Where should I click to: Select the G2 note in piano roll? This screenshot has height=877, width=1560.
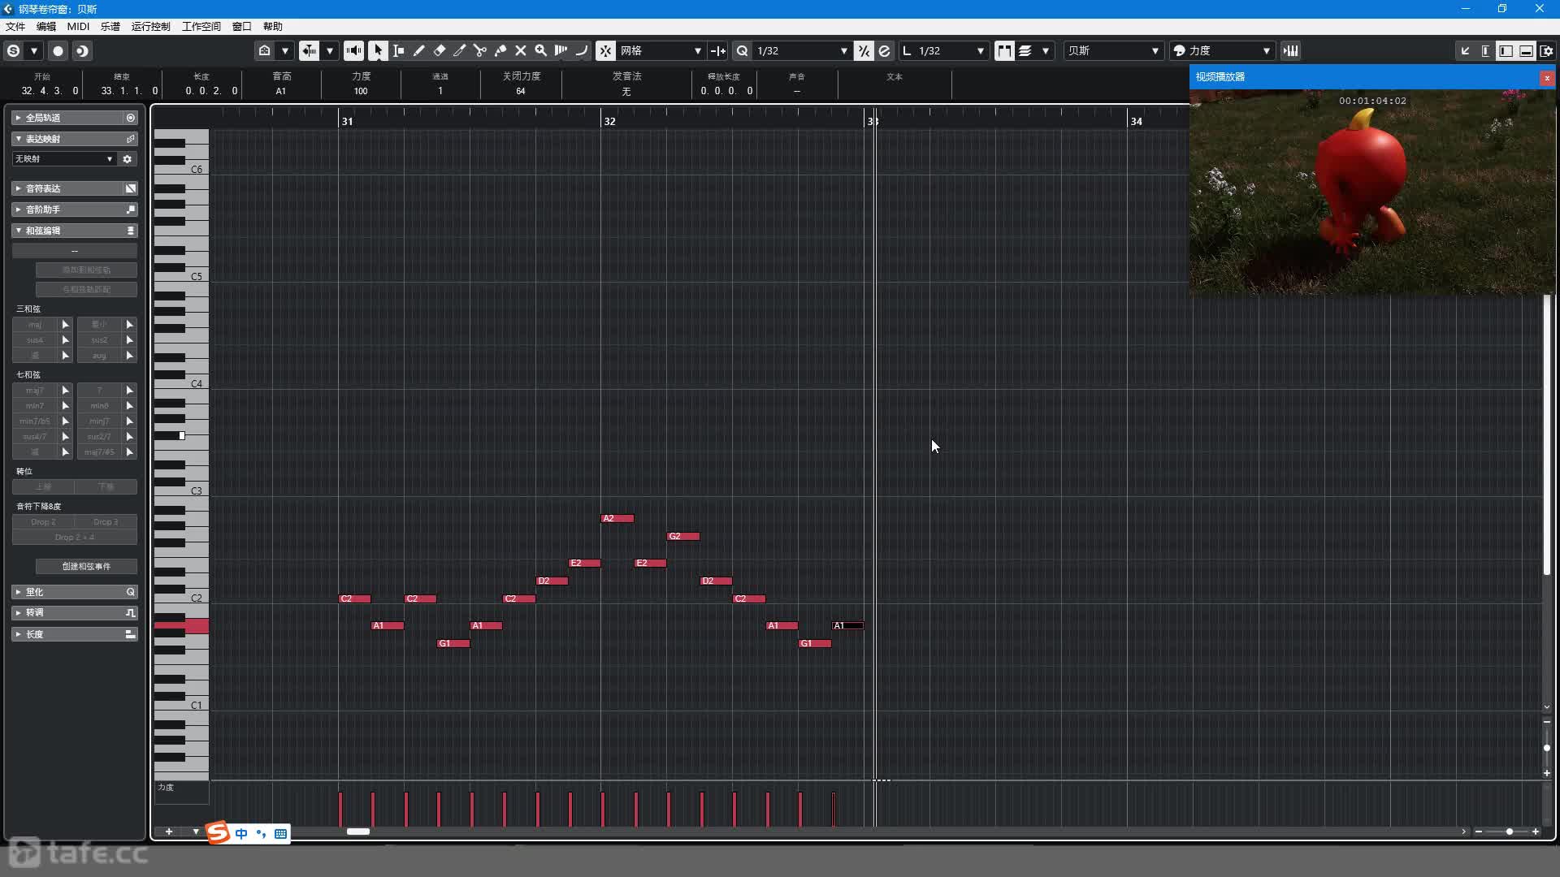coord(683,536)
